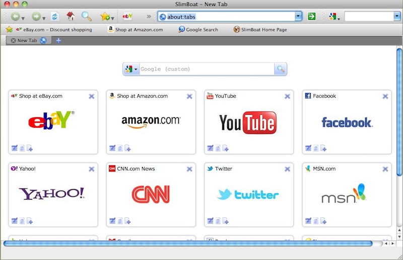
Task: Open the bookmarks star dropdown arrow
Action: coord(112,18)
